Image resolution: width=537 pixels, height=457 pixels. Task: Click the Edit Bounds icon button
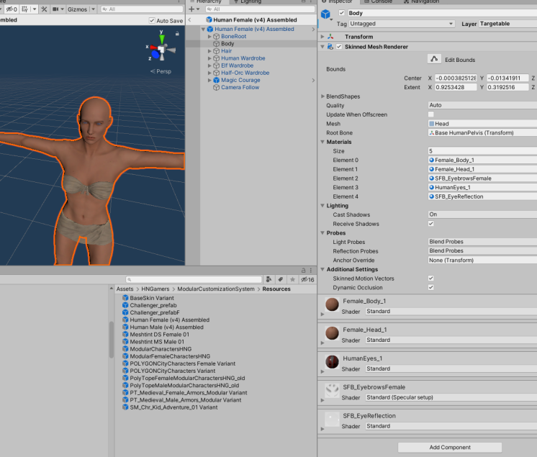point(434,60)
